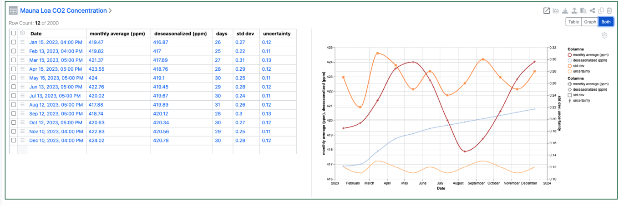
Task: Check the Jan 15, 2023 row checkbox
Action: coord(14,42)
